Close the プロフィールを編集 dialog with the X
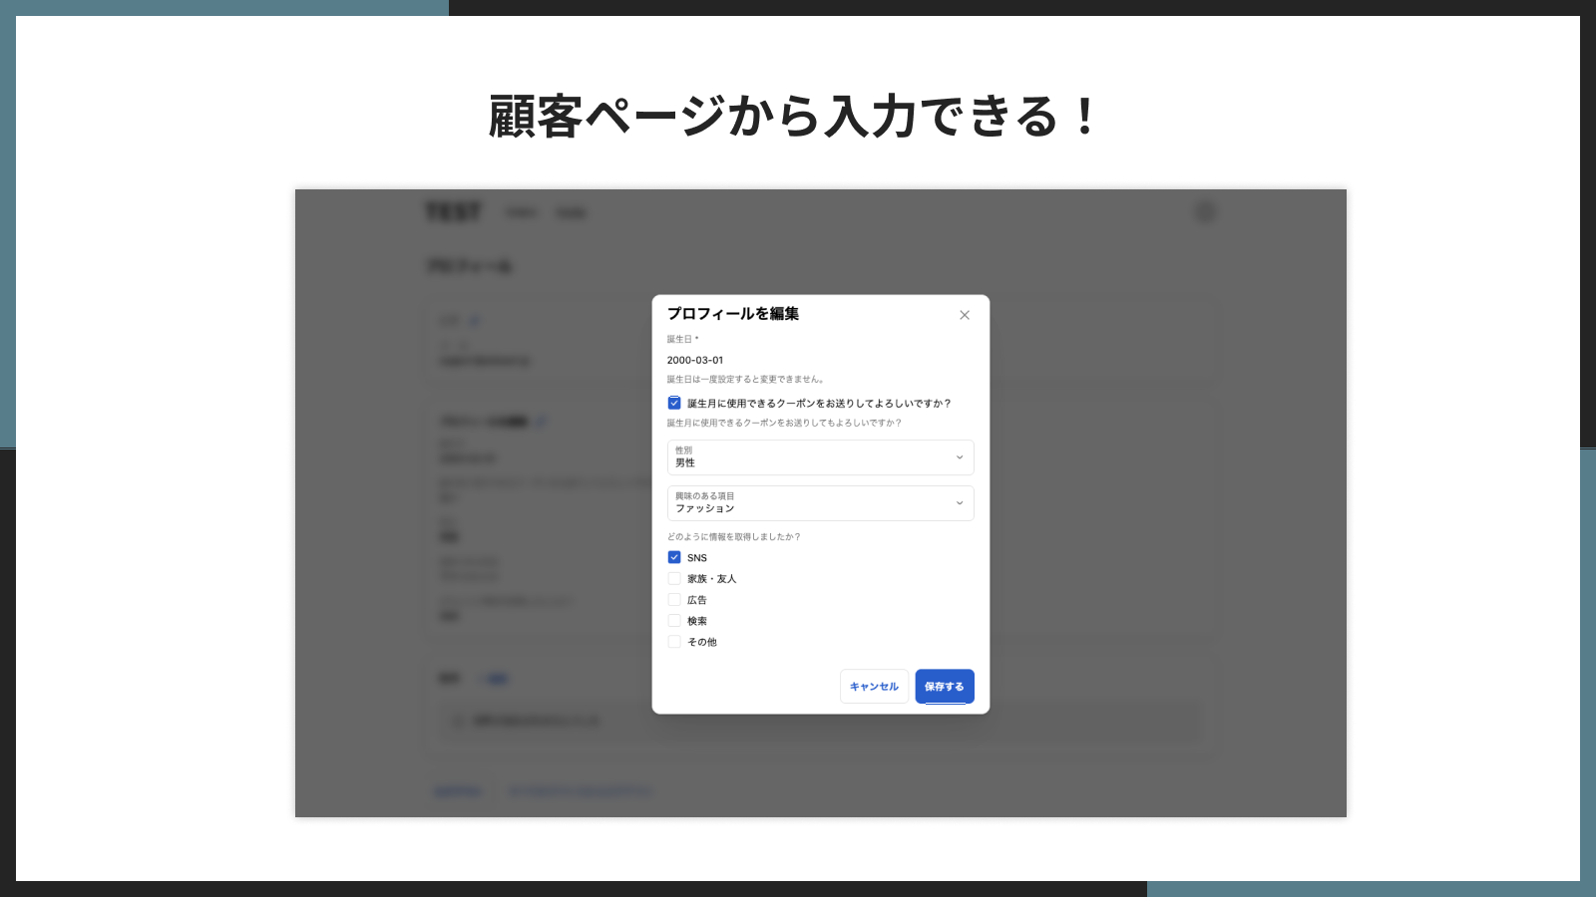This screenshot has width=1596, height=897. coord(965,315)
